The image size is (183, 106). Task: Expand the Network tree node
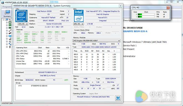(7, 44)
